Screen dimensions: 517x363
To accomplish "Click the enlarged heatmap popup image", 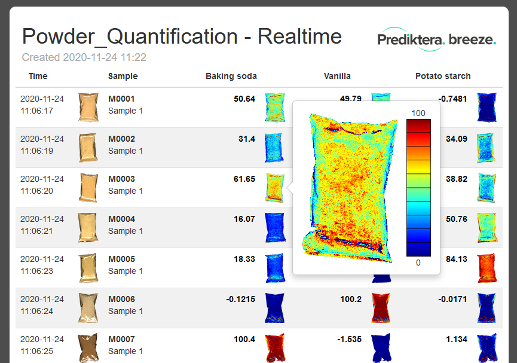I will point(350,187).
